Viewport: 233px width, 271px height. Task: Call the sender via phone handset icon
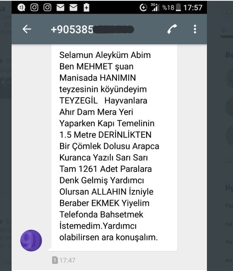[172, 29]
